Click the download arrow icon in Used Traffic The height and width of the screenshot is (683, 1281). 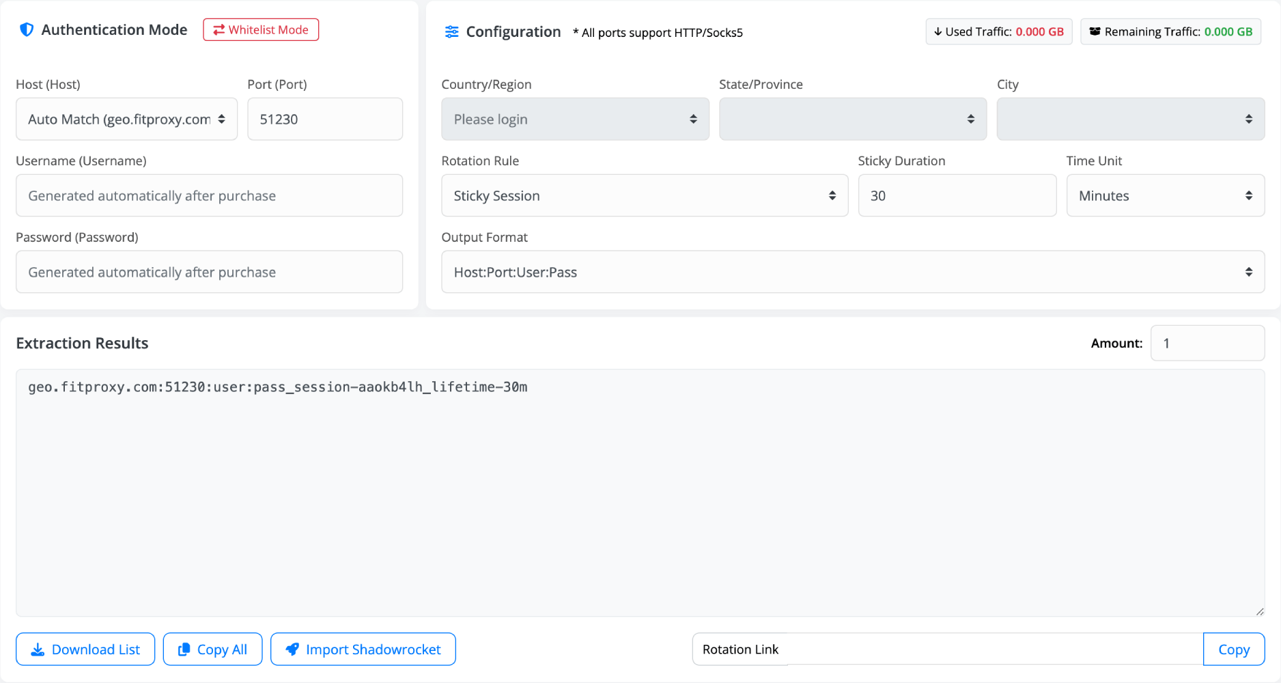point(937,31)
